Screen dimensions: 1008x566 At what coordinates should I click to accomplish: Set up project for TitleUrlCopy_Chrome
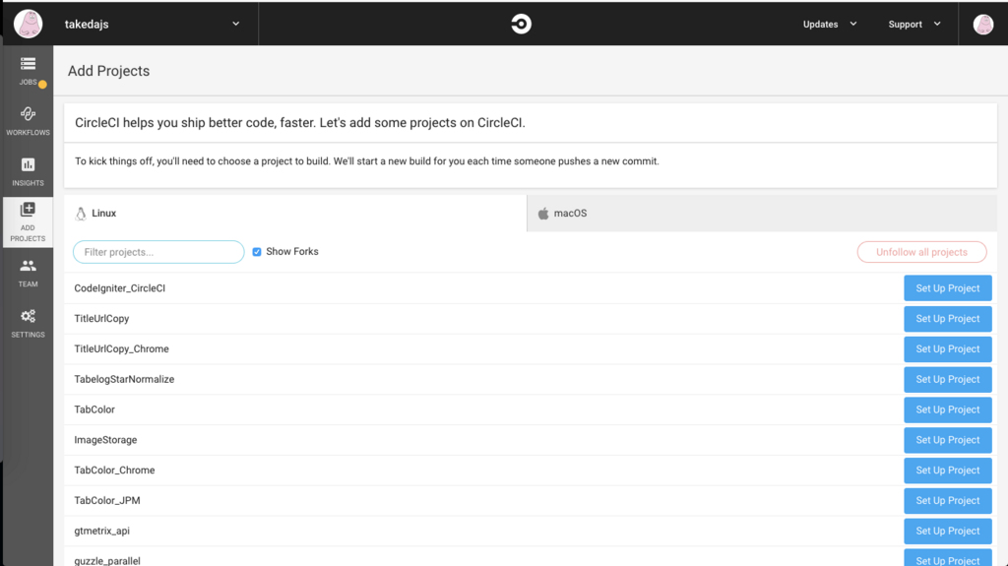(x=948, y=348)
